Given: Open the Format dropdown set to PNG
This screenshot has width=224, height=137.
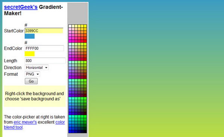Looking at the screenshot, I should [32, 74].
